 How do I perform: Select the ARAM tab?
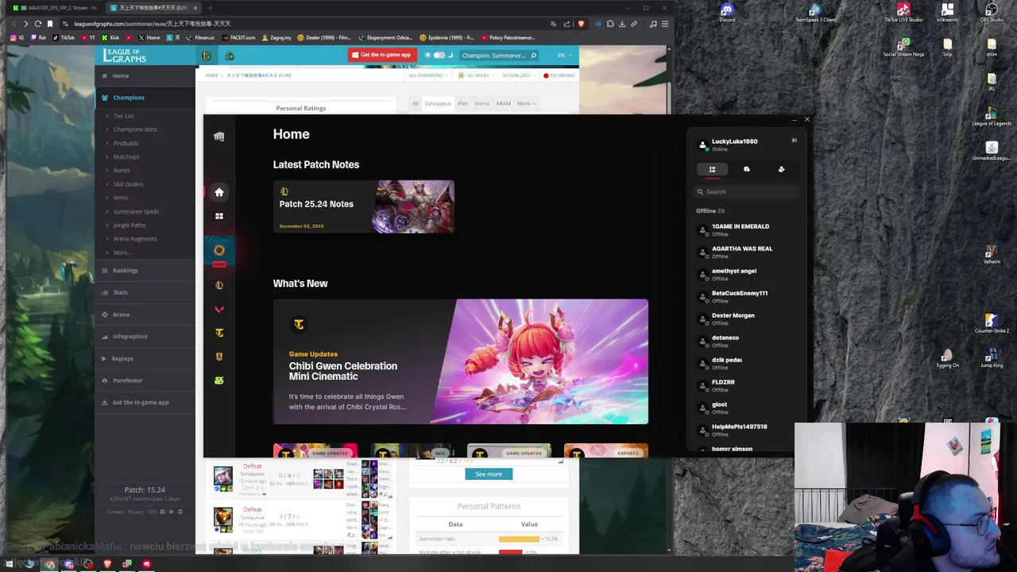click(x=504, y=103)
